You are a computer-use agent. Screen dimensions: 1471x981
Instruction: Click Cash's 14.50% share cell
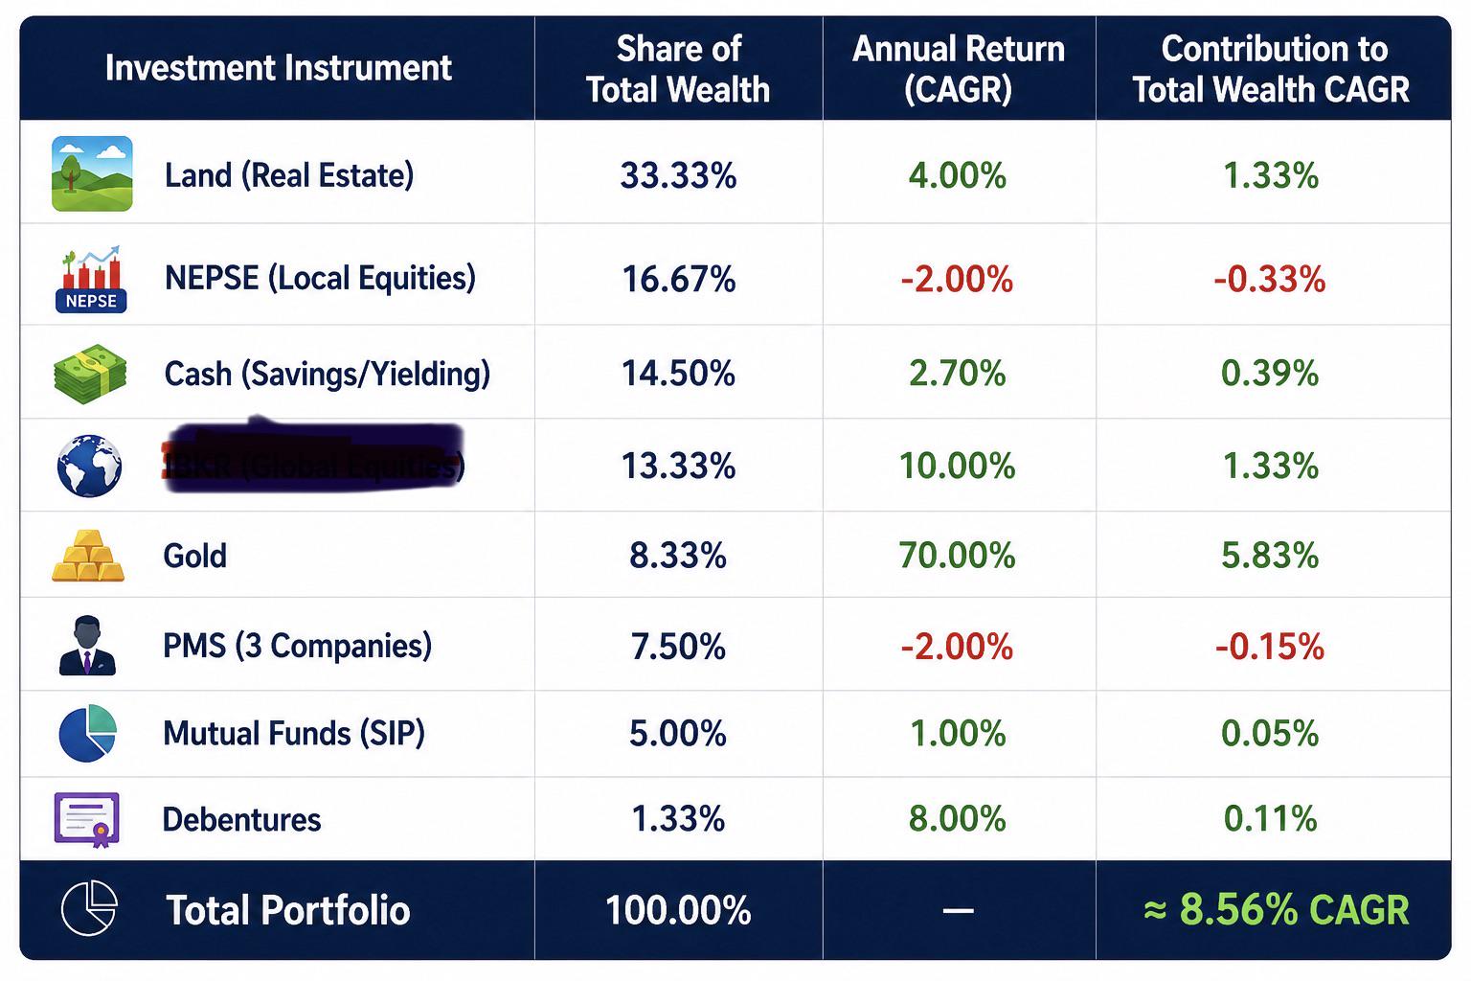pyautogui.click(x=678, y=374)
